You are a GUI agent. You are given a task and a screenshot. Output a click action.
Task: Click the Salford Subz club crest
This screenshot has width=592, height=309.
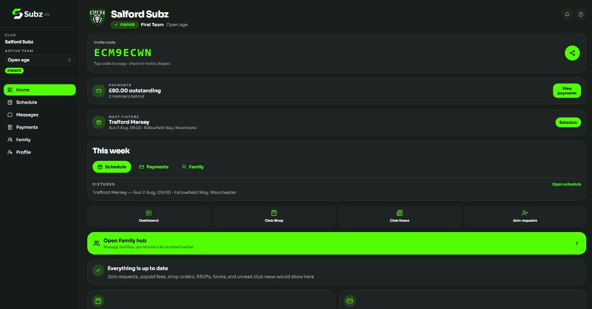pyautogui.click(x=97, y=17)
